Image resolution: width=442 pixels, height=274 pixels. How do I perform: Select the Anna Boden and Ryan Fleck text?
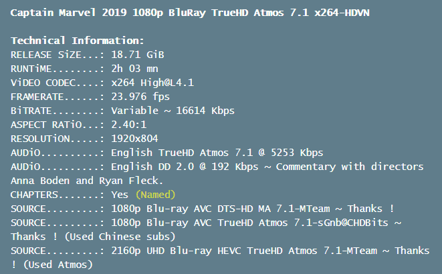87,181
